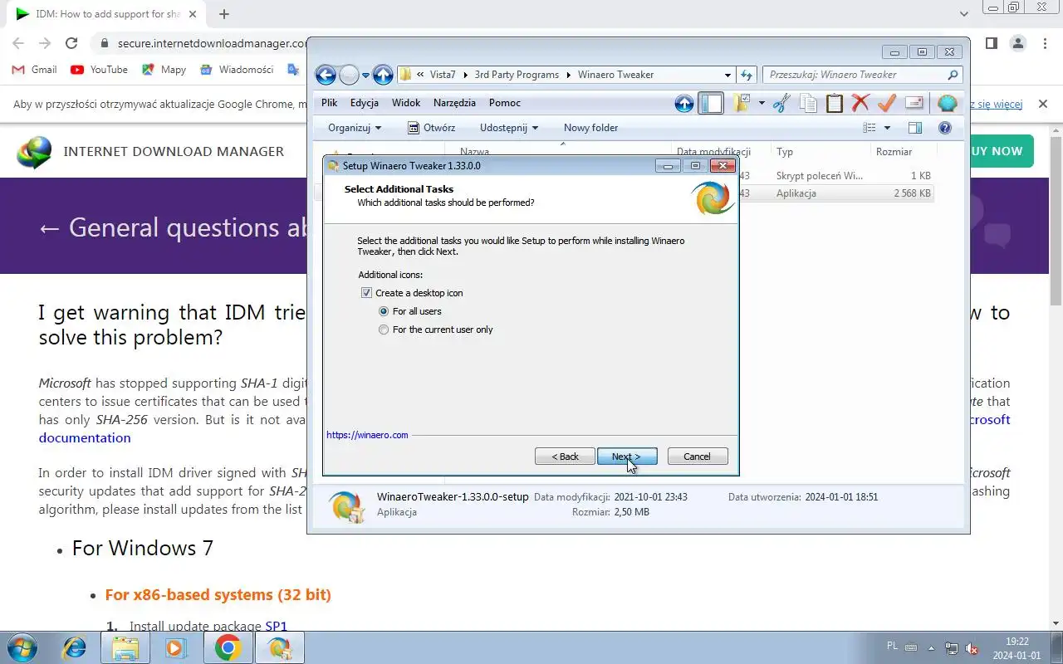Click the scissors Cut icon in Explorer toolbar
Image resolution: width=1063 pixels, height=664 pixels.
(781, 104)
